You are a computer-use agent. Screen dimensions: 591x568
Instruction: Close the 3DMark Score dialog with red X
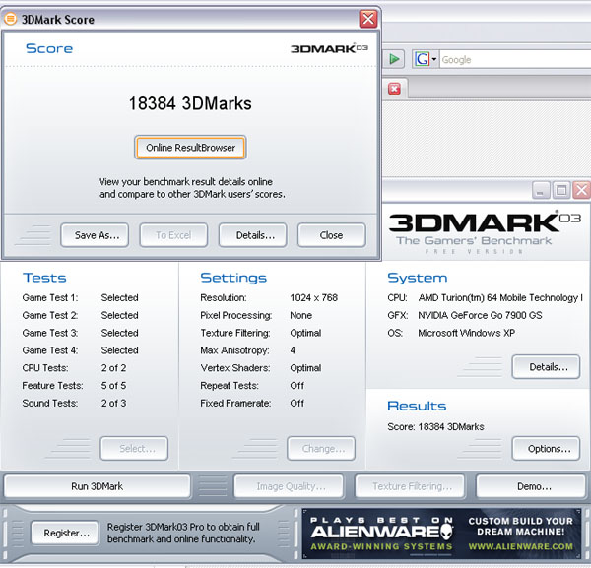point(367,19)
